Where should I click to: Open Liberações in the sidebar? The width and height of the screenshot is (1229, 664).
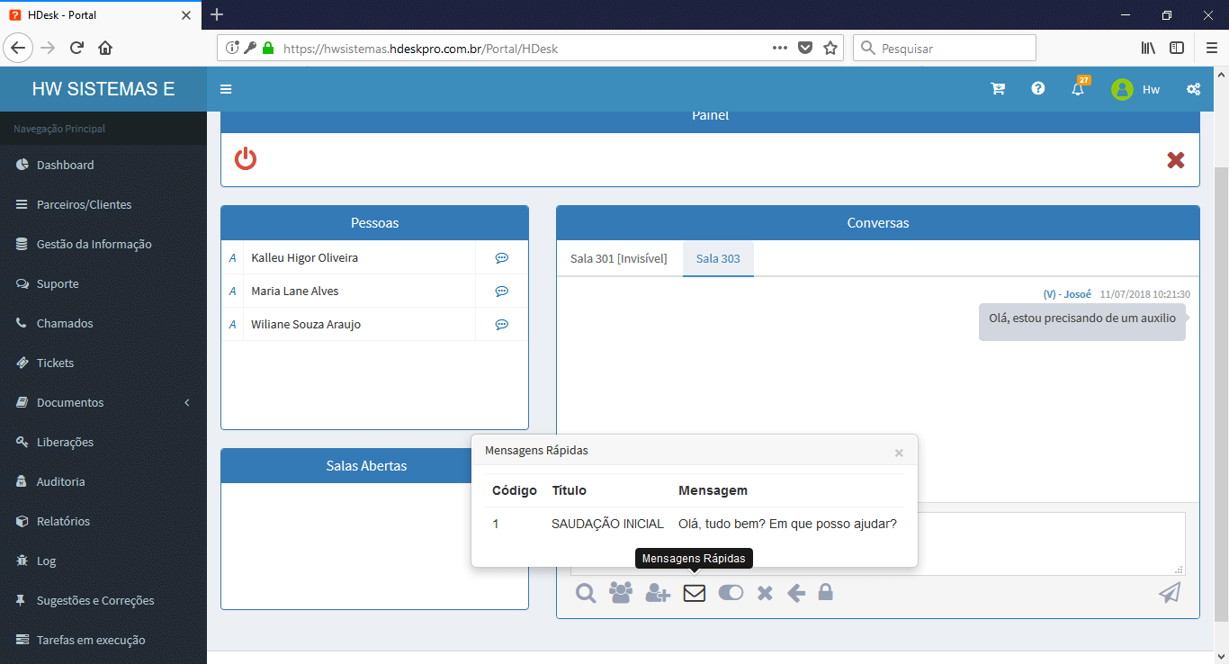click(103, 442)
